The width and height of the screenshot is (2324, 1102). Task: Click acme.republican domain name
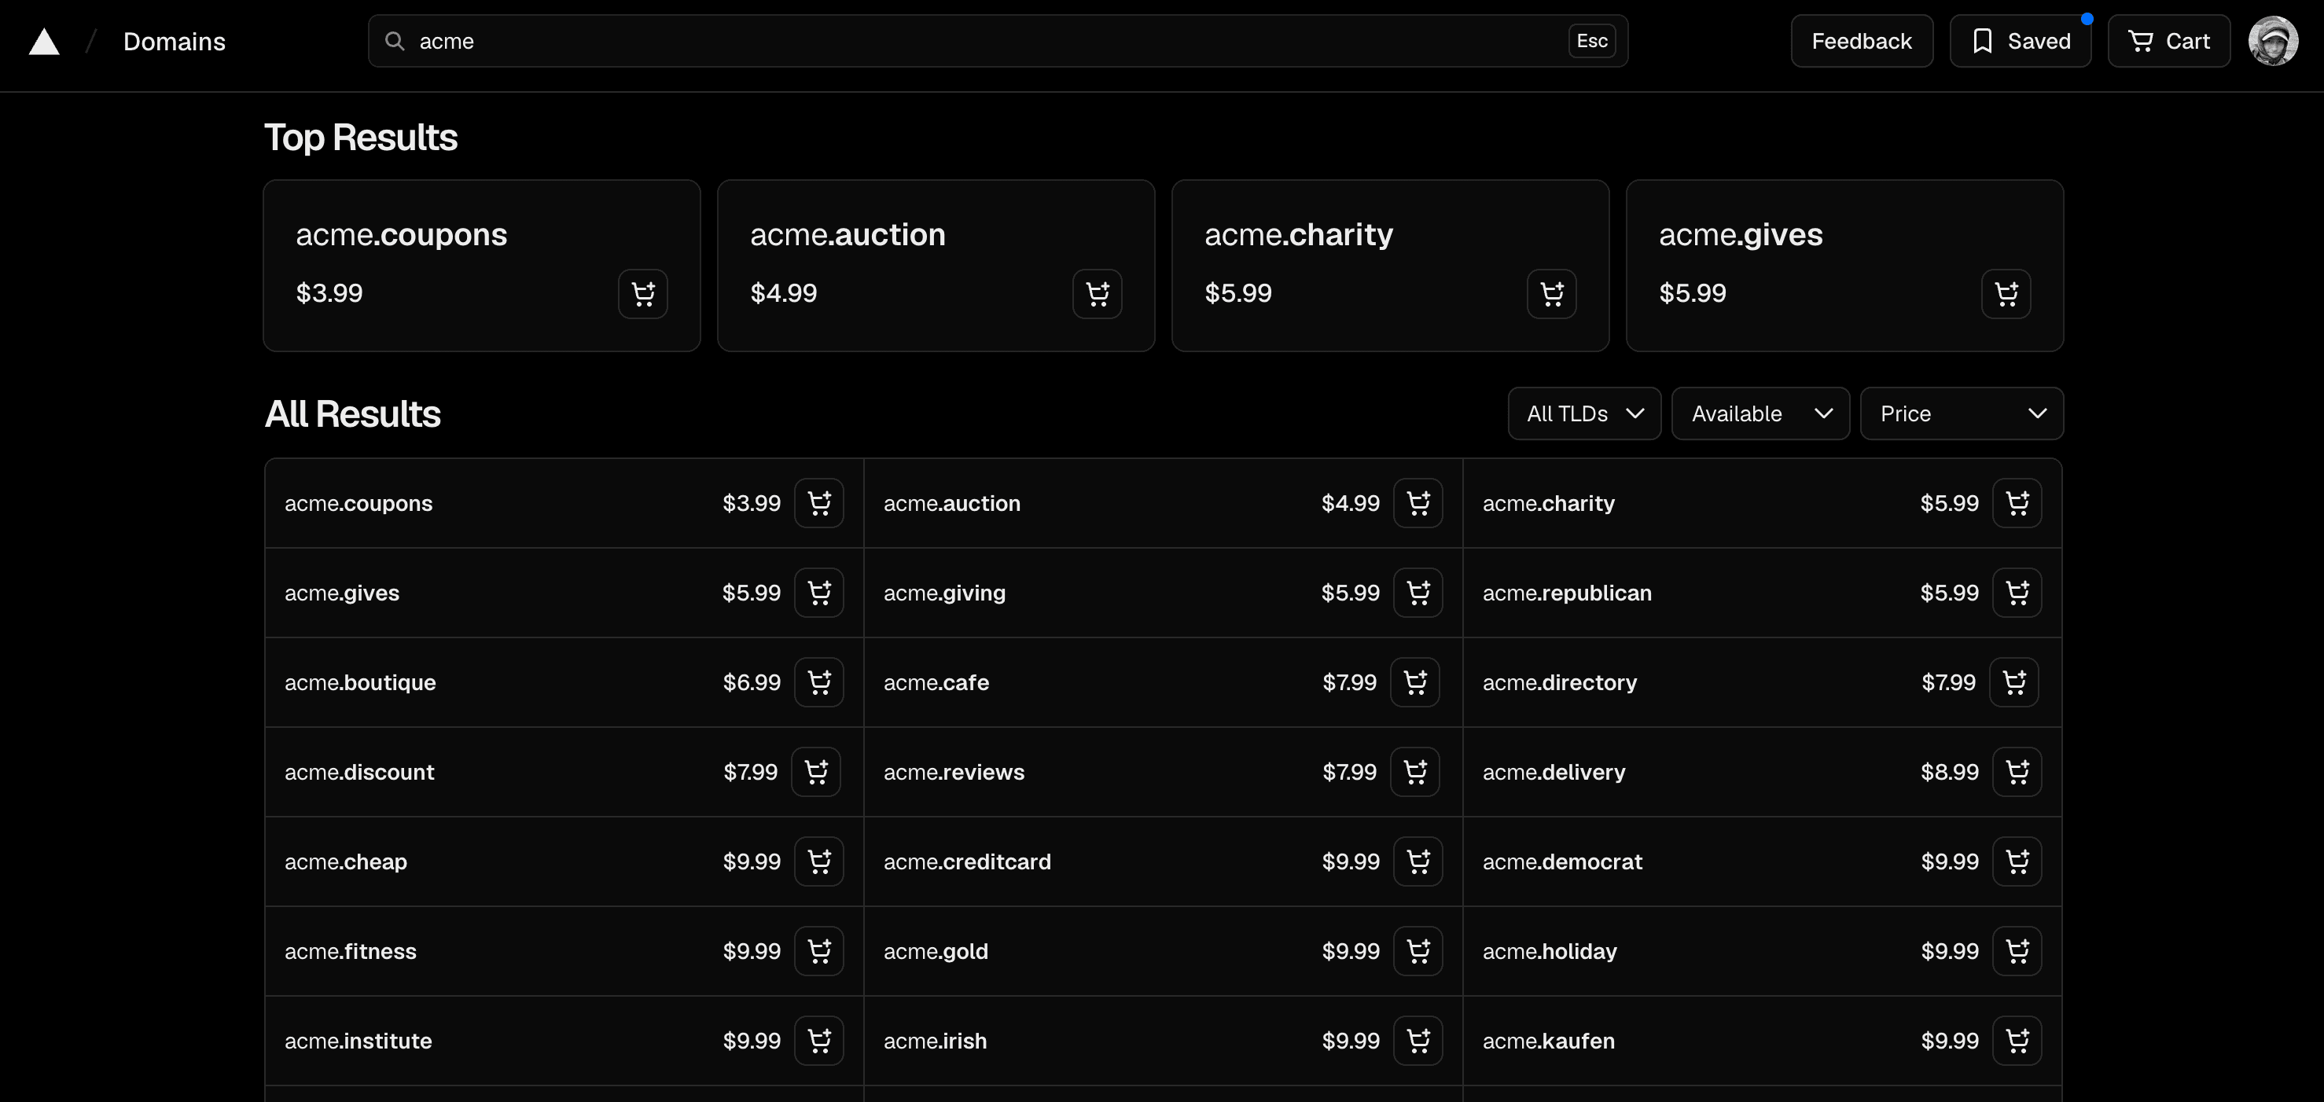coord(1567,593)
